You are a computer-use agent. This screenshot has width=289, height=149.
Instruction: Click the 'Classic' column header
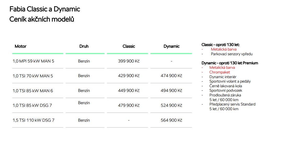[129, 46]
